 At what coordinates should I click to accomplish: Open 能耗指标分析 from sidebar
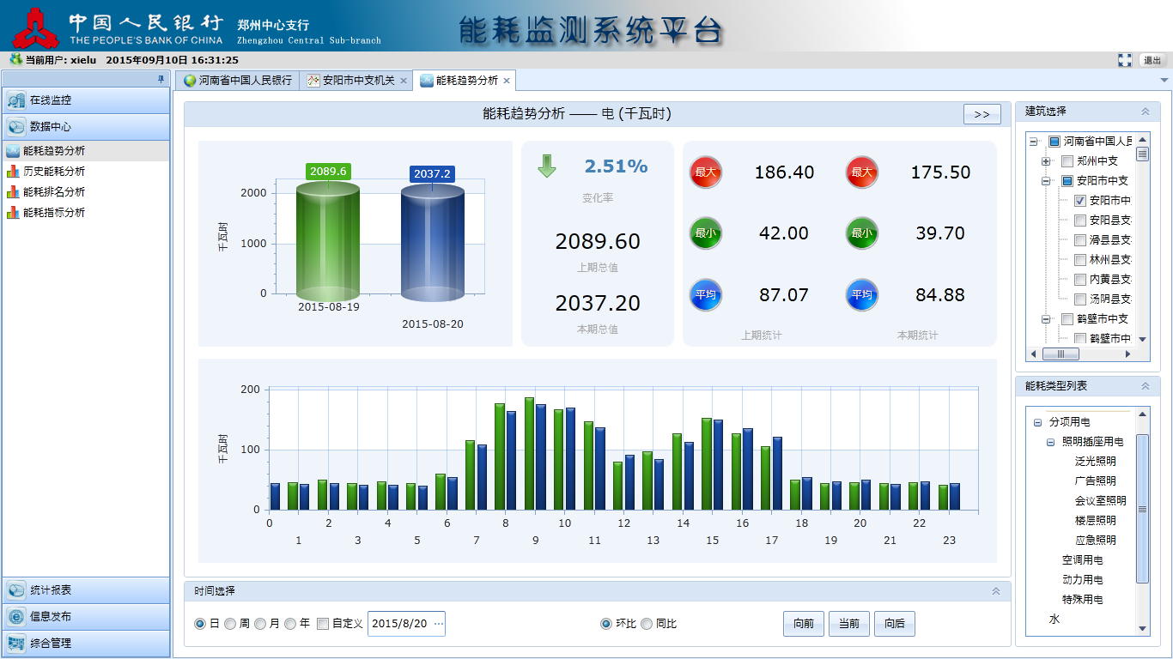tap(53, 213)
